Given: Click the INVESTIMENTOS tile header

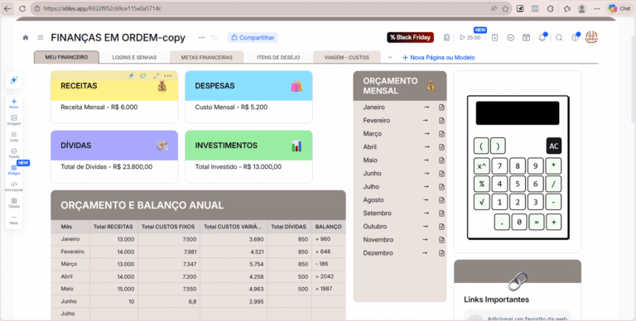Looking at the screenshot, I should pyautogui.click(x=248, y=146).
